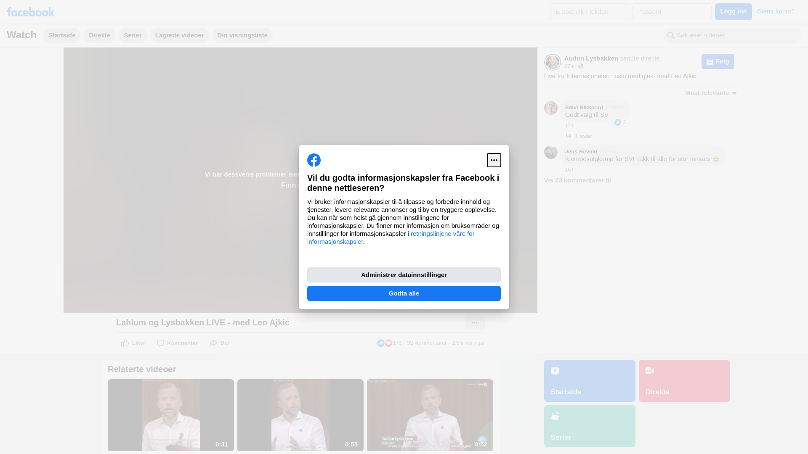Click the search magnifier icon
This screenshot has width=808, height=454.
click(x=671, y=35)
